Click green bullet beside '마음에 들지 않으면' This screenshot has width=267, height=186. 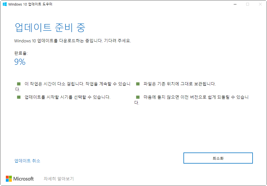tap(138, 97)
